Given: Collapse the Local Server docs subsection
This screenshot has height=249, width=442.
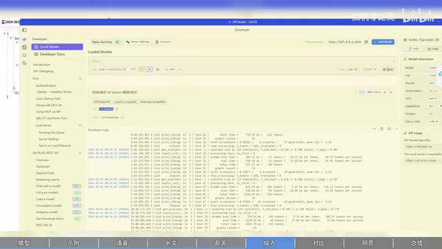Looking at the screenshot, I should click(x=80, y=125).
